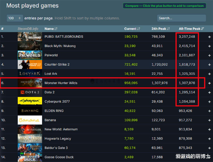Sort table by Name column
Image resolution: width=213 pixels, height=162 pixels.
pyautogui.click(x=51, y=29)
